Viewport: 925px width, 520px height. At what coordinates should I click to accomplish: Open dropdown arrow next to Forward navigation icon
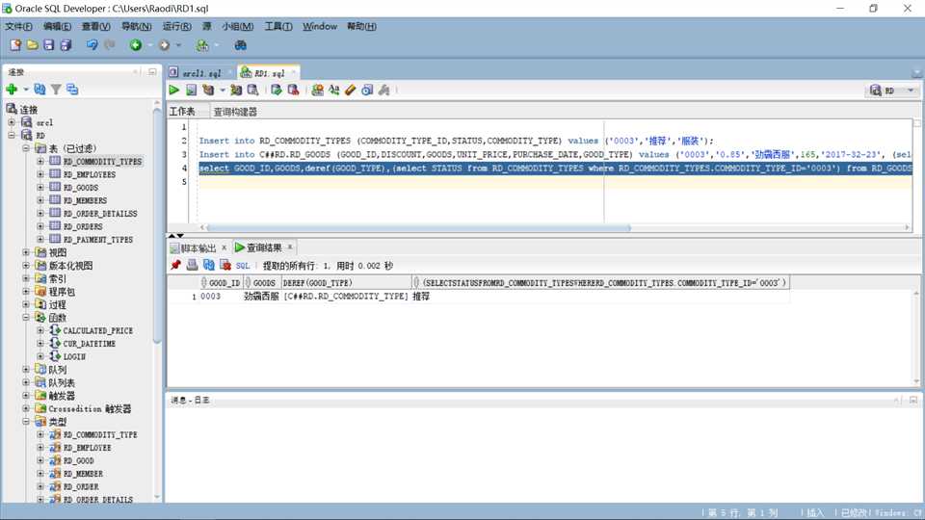(x=178, y=45)
